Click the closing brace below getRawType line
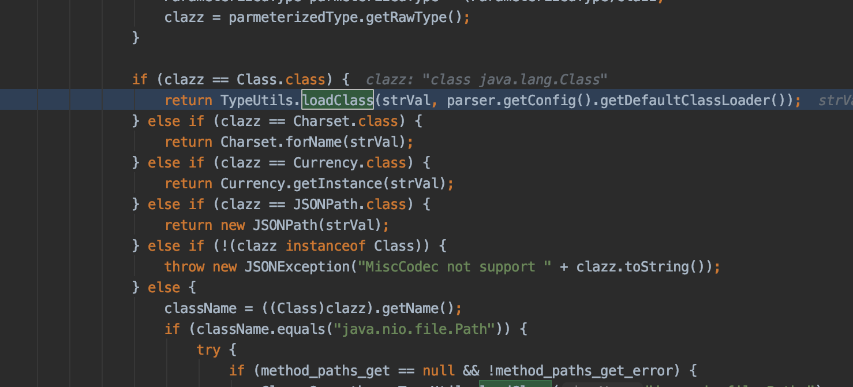Viewport: 853px width, 387px height. 136,38
